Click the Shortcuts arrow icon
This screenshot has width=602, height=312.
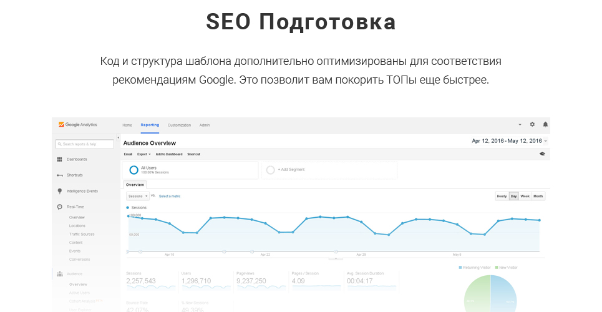[x=59, y=175]
